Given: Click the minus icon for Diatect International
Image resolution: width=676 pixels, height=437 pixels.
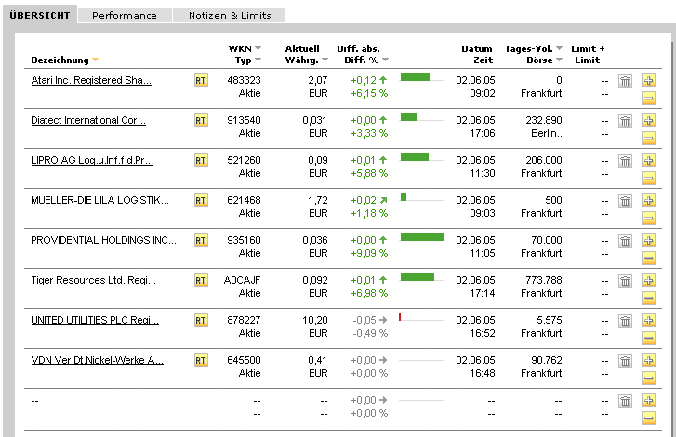Looking at the screenshot, I should pyautogui.click(x=648, y=138).
